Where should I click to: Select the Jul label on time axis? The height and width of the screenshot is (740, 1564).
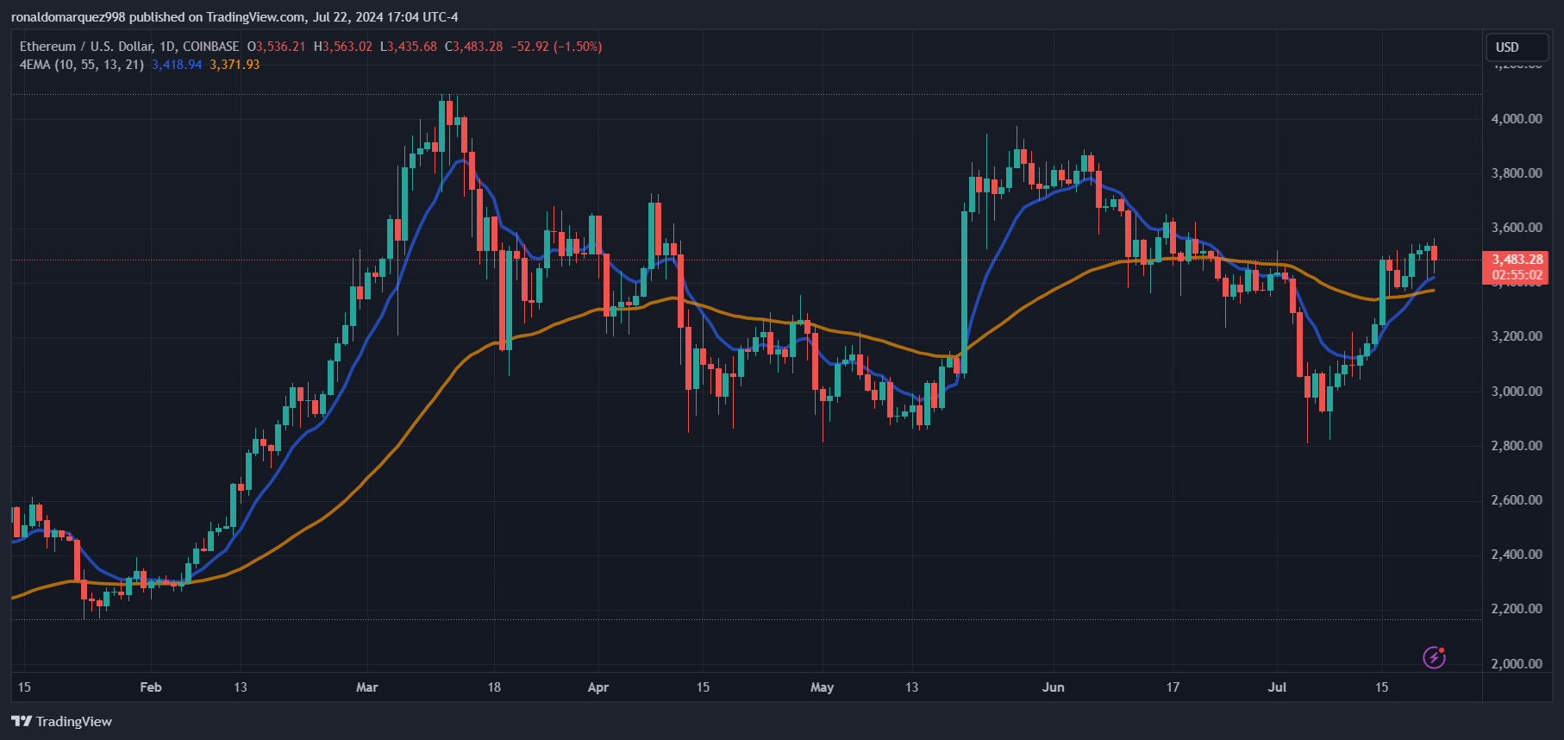click(x=1277, y=687)
